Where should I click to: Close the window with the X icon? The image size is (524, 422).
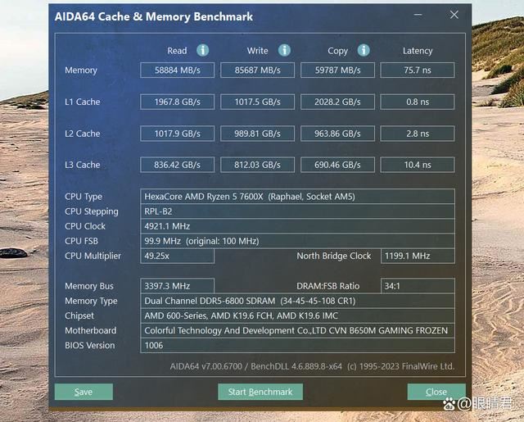click(x=454, y=15)
